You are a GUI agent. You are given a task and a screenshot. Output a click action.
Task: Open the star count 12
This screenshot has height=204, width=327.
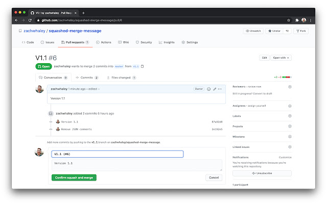(x=287, y=31)
